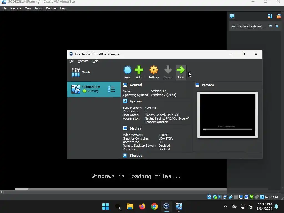The image size is (284, 213).
Task: Click the Storage section header
Action: [x=136, y=156]
